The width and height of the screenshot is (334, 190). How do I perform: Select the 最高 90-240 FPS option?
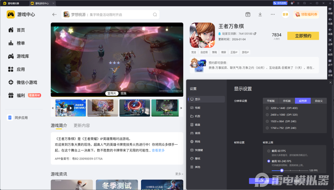coord(279,161)
